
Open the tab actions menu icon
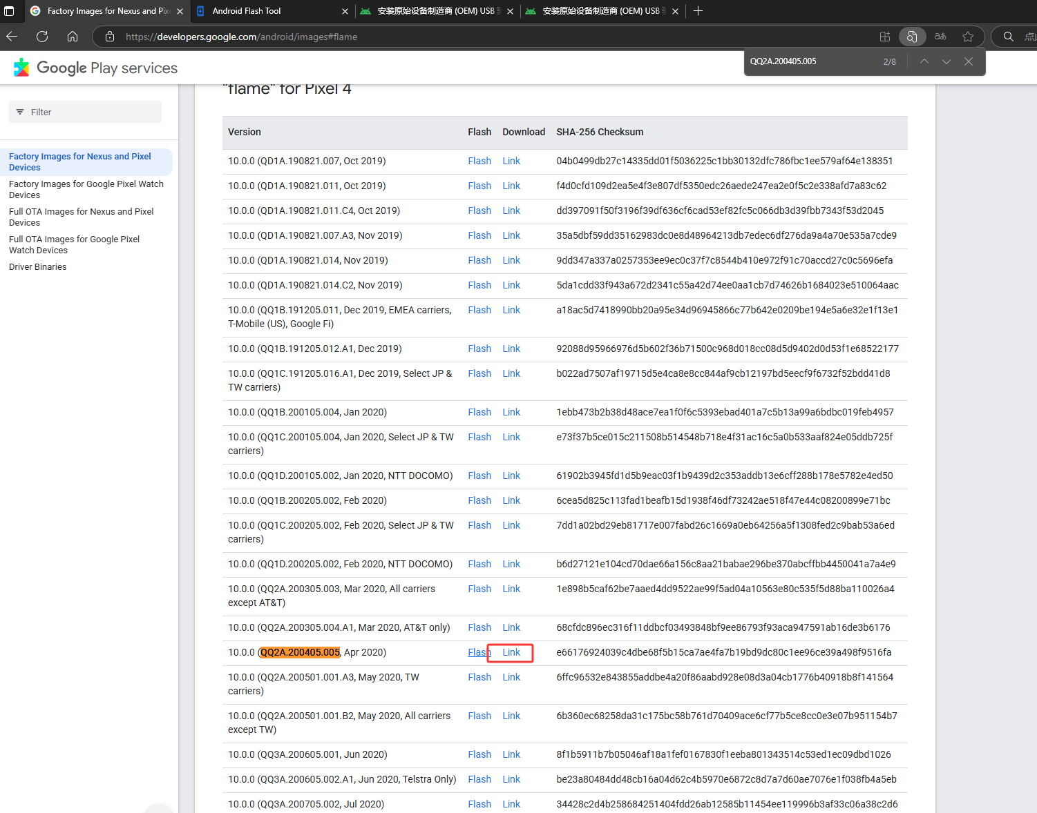point(9,11)
